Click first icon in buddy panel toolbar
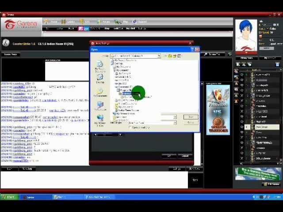 tap(238, 64)
